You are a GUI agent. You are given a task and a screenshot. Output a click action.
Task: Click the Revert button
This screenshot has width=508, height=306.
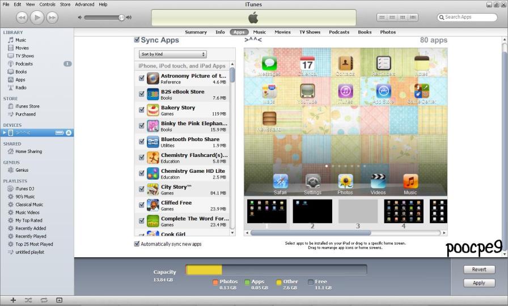[479, 269]
